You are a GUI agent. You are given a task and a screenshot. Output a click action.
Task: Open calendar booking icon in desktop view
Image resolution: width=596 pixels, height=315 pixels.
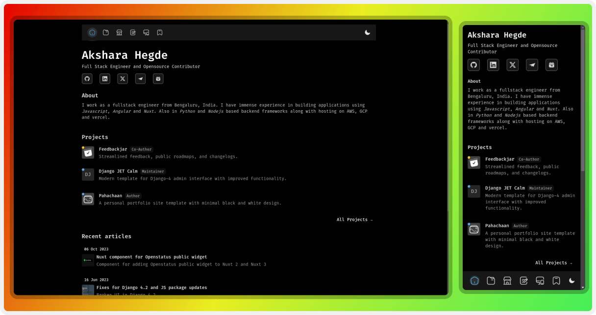tap(158, 78)
